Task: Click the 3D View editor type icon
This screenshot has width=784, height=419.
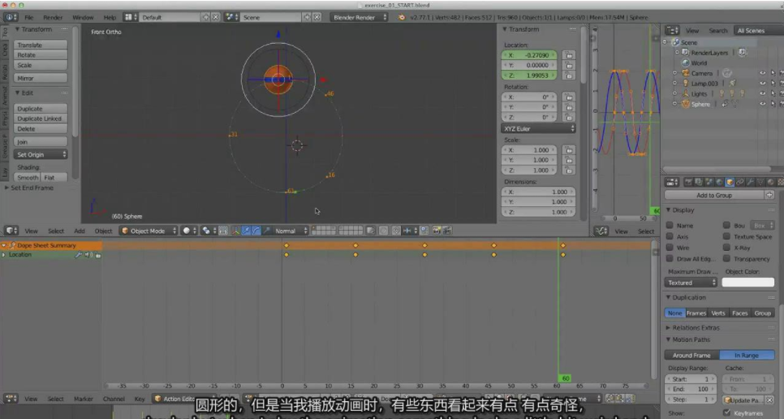Action: (x=11, y=231)
